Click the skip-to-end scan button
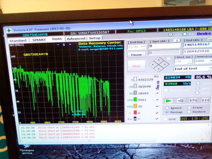The height and width of the screenshot is (159, 212). click(205, 101)
